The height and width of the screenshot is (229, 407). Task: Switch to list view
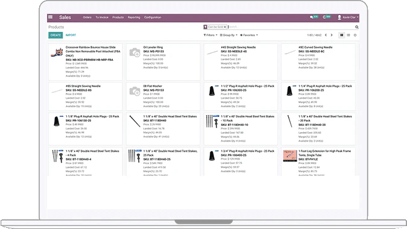tap(349, 35)
